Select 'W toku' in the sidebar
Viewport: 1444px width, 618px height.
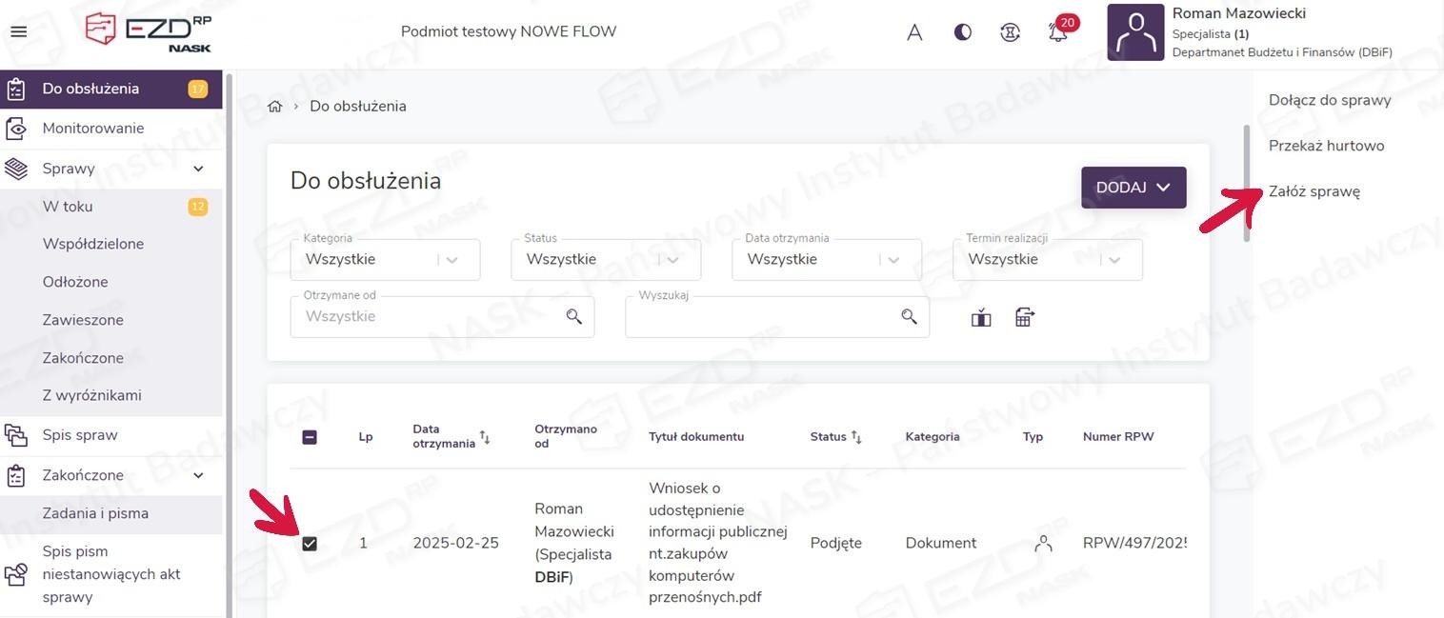(x=68, y=207)
